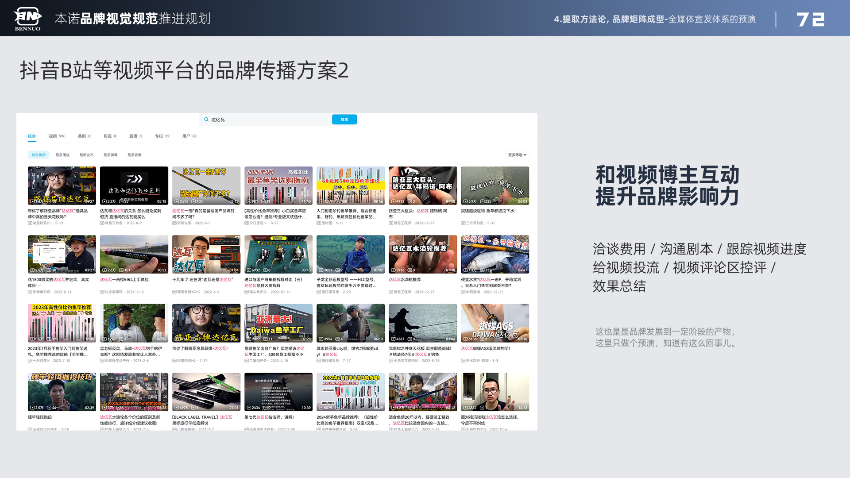The image size is (850, 478).
Task: Click uploader 叶路子钓鱼 · 2022-8-9
Action: [x=121, y=223]
